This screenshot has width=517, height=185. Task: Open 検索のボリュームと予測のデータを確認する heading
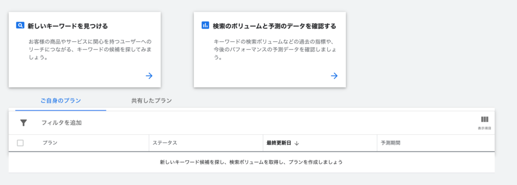point(274,26)
